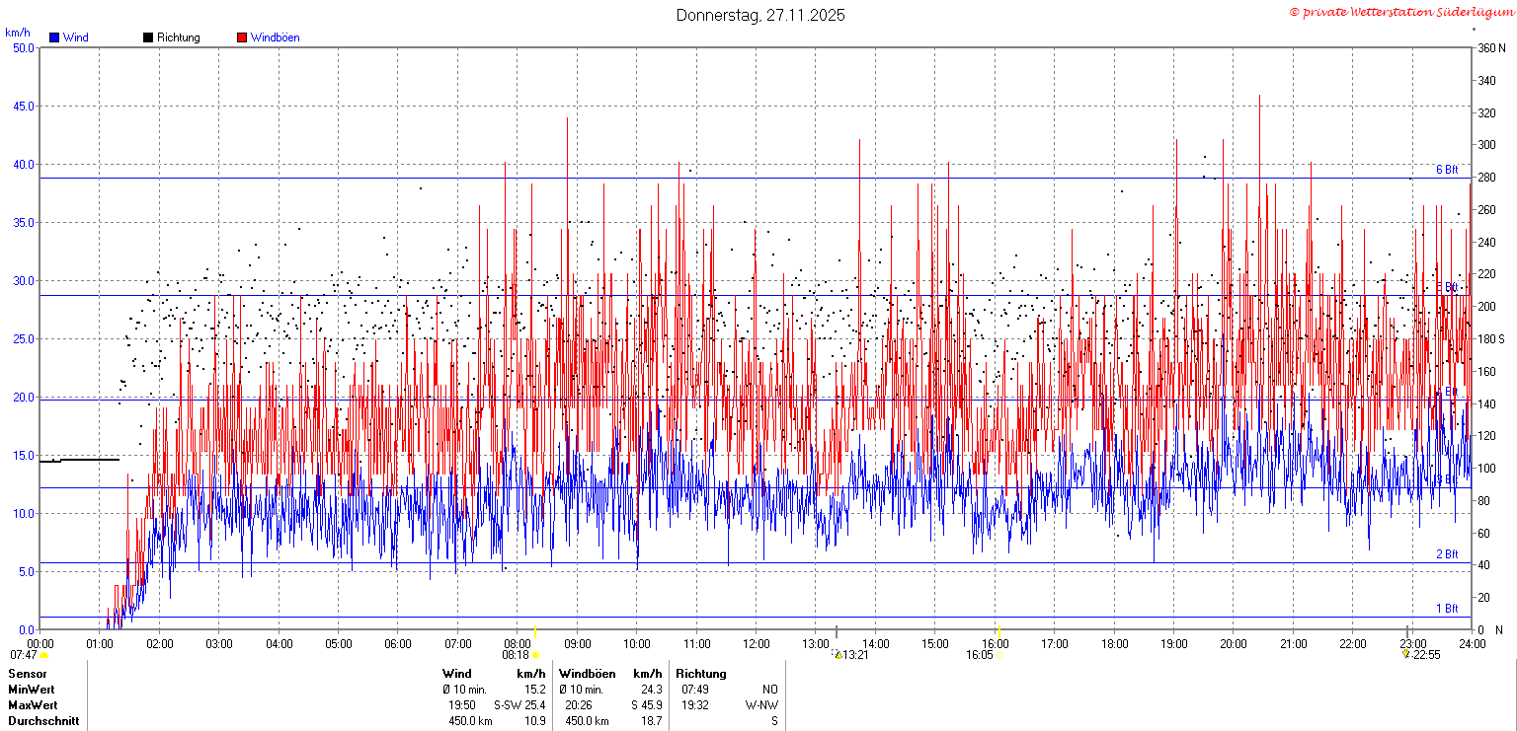Click the 12:00 time axis label
This screenshot has height=731, width=1517.
[757, 644]
